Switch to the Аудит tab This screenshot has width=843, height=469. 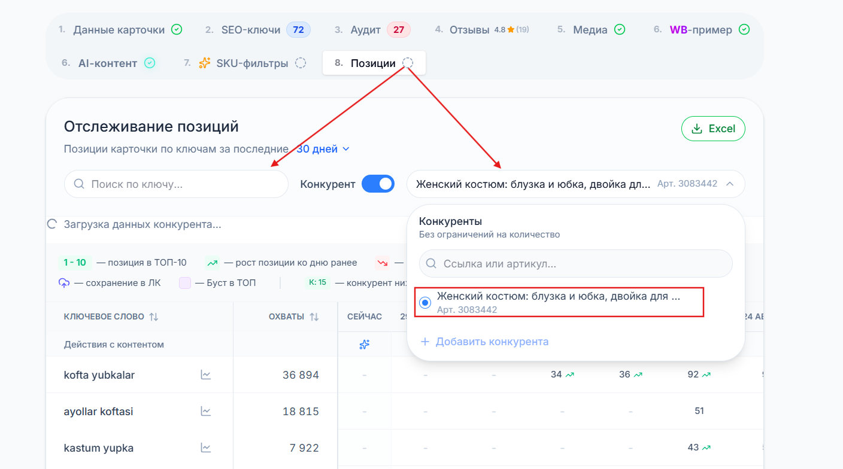click(x=372, y=29)
